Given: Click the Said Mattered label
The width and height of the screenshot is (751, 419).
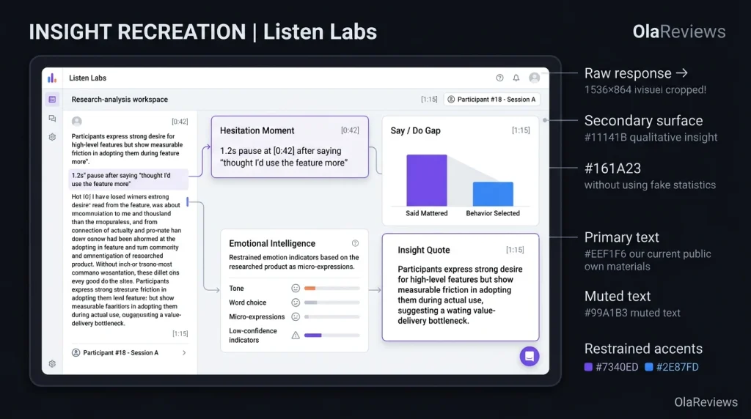Looking at the screenshot, I should (x=427, y=213).
